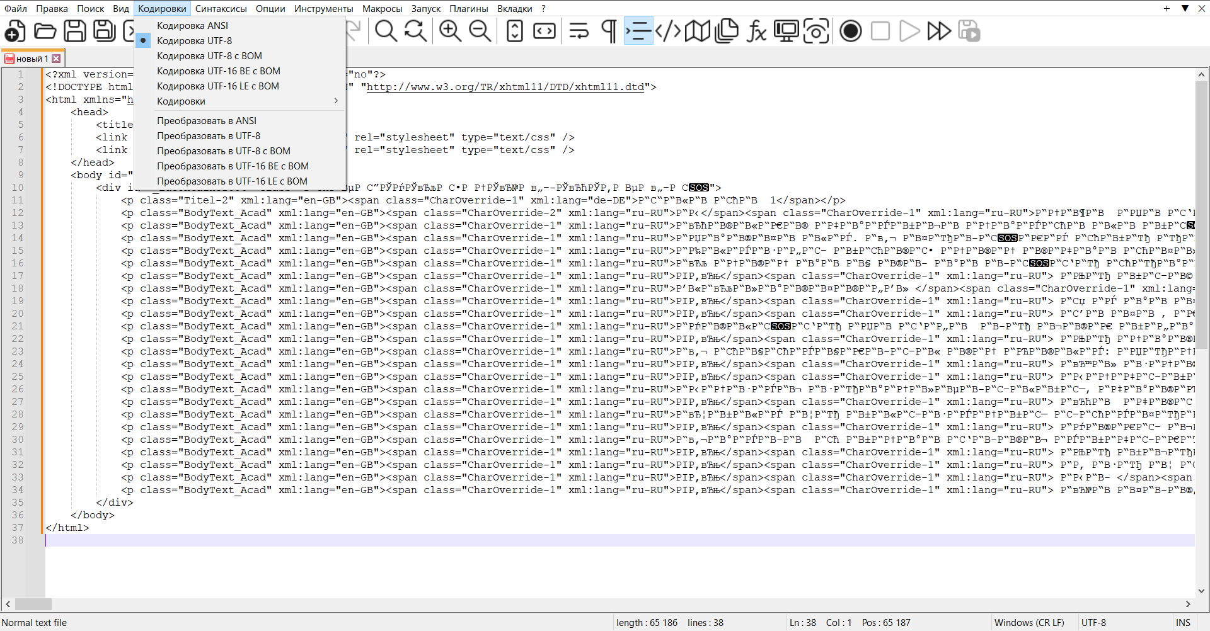Open the Запуск menu
Image resolution: width=1210 pixels, height=631 pixels.
point(426,8)
